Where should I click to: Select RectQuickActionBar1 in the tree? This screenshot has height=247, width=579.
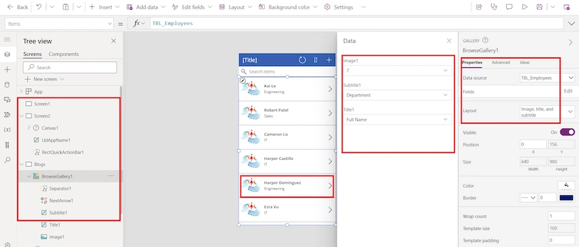[x=63, y=152]
